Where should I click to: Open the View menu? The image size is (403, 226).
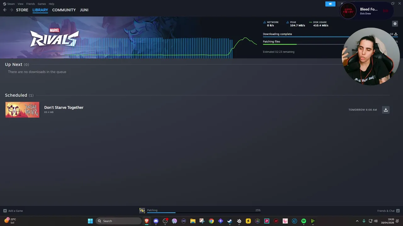point(20,4)
